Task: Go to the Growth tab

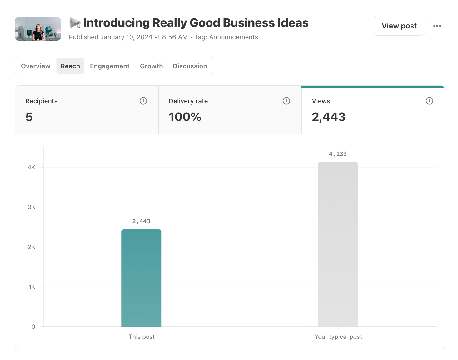Action: tap(151, 66)
